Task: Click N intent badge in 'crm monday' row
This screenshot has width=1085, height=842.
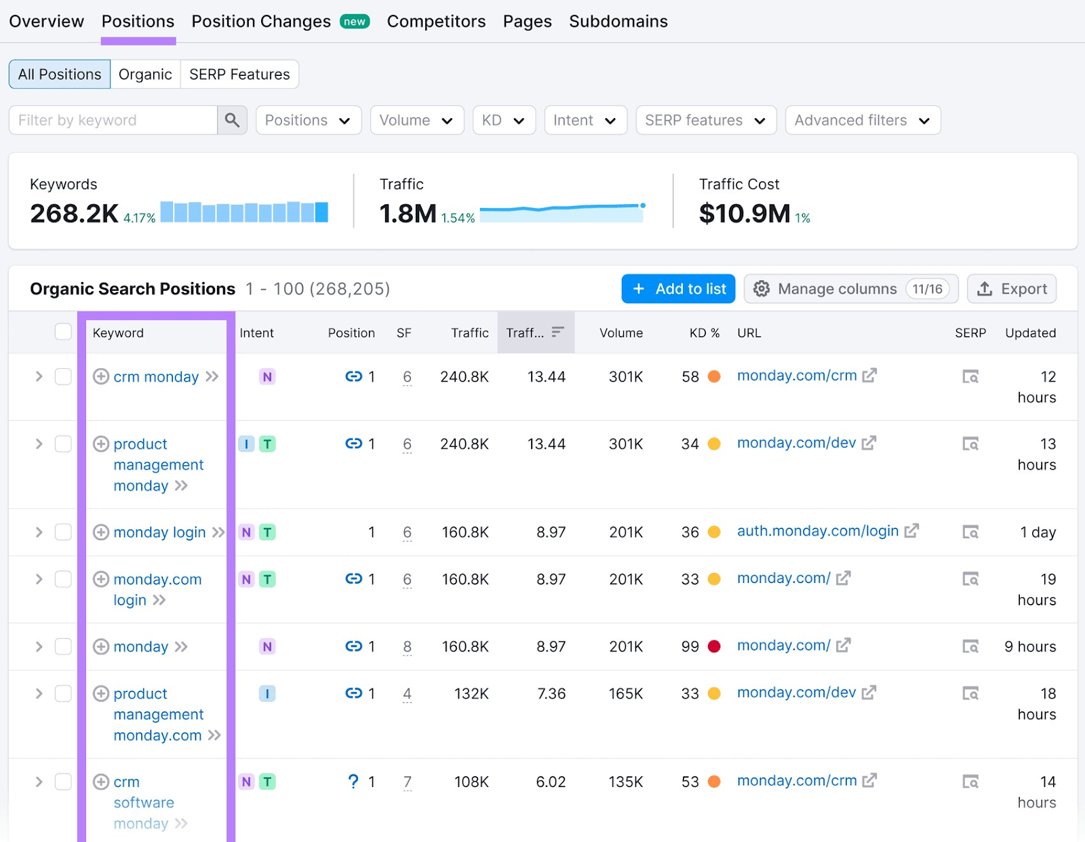Action: [x=267, y=377]
